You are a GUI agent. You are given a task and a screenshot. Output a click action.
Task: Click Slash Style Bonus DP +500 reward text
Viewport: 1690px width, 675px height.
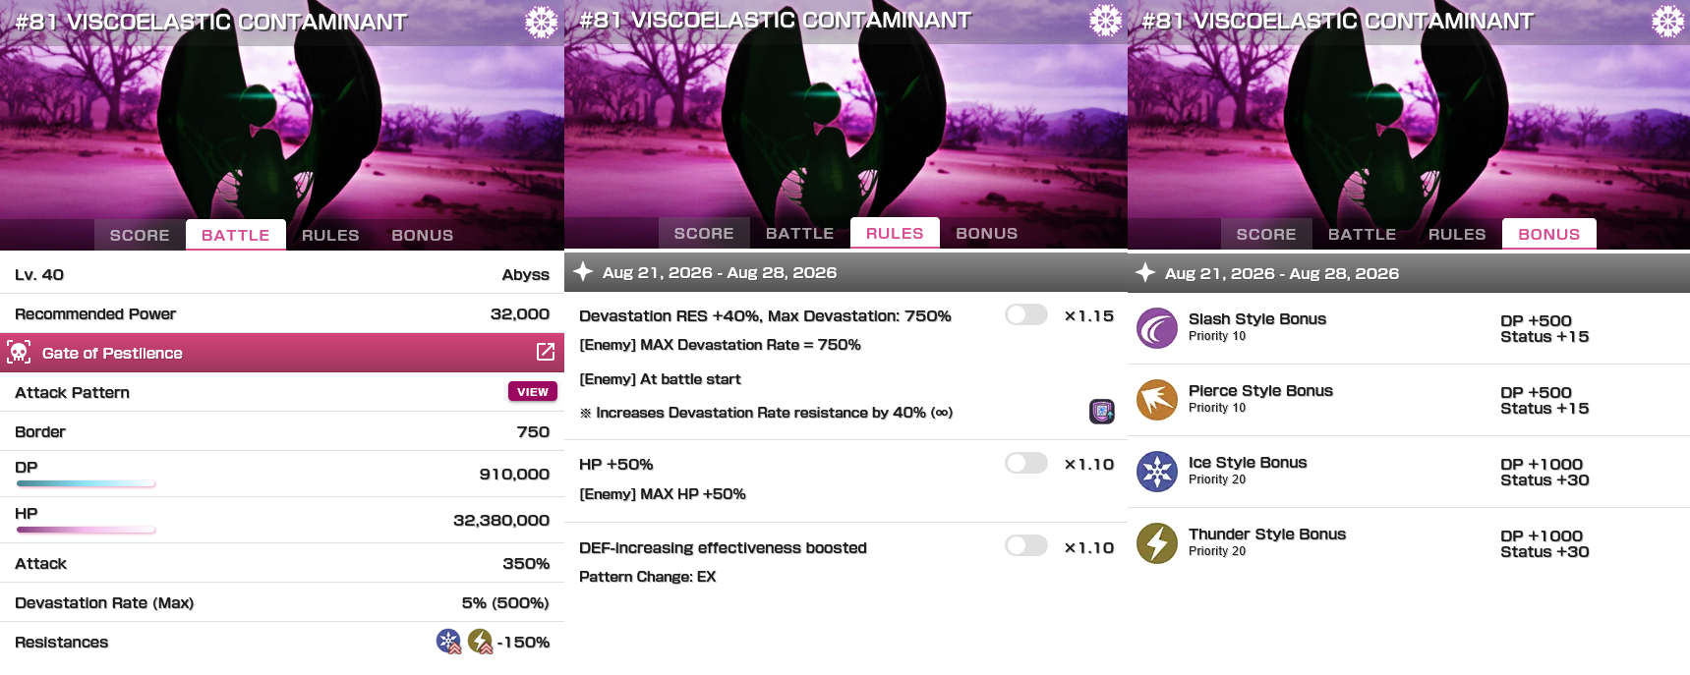coord(1536,320)
